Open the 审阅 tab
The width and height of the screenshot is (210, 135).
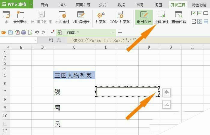click(x=140, y=5)
